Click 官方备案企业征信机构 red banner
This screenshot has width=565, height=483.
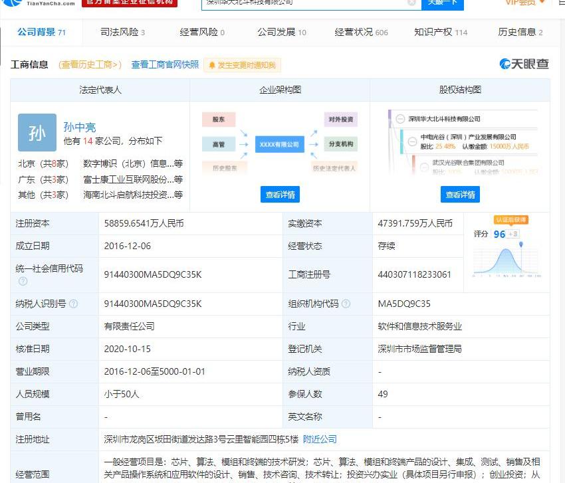coord(130,3)
